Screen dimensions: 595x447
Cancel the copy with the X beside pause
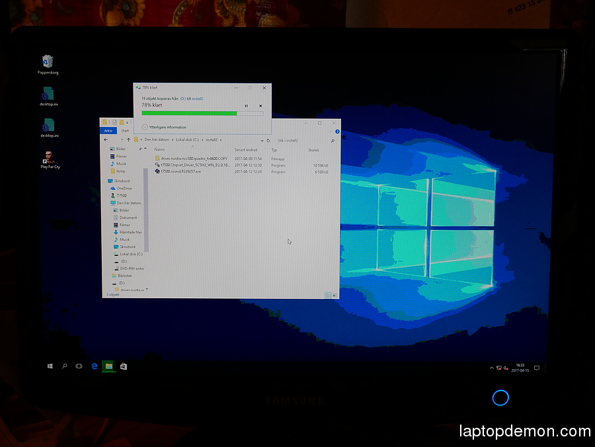[260, 106]
